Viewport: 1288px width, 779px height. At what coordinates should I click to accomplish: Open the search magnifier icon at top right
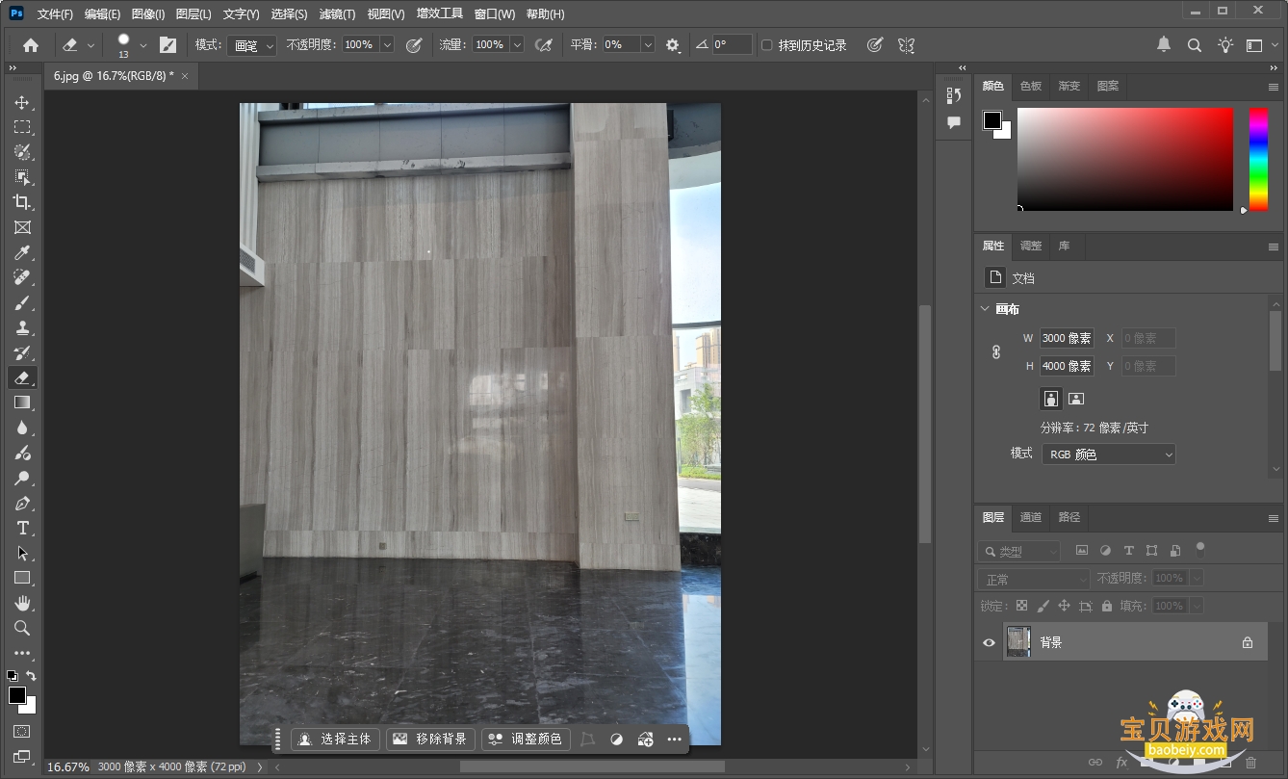[x=1194, y=45]
